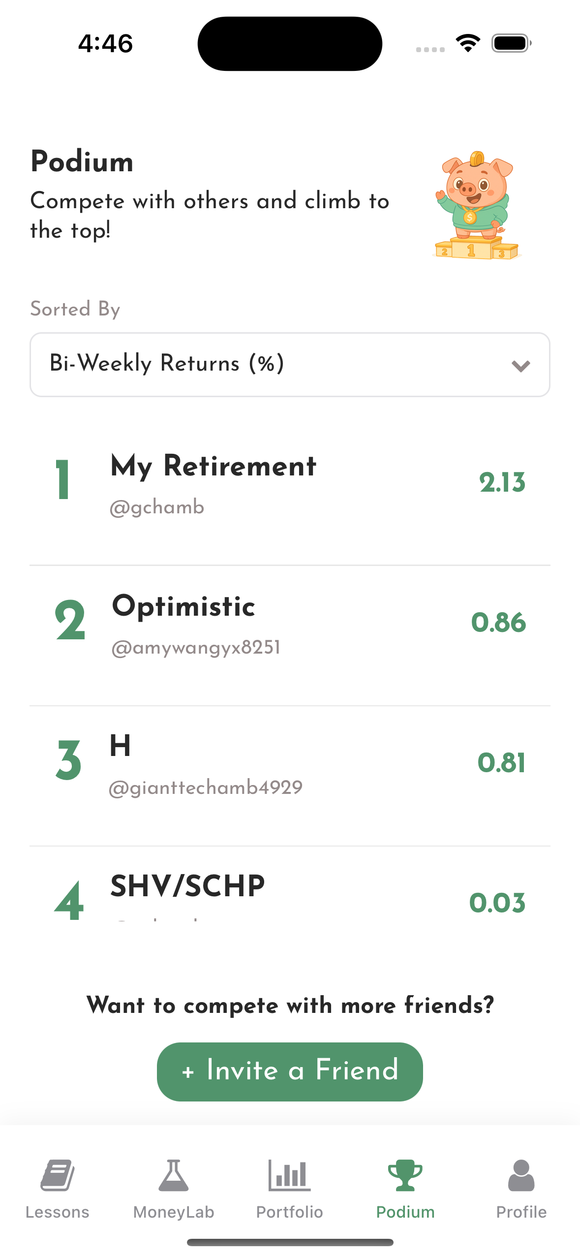Tap the home indicator bar
580x1258 pixels.
click(x=290, y=1242)
